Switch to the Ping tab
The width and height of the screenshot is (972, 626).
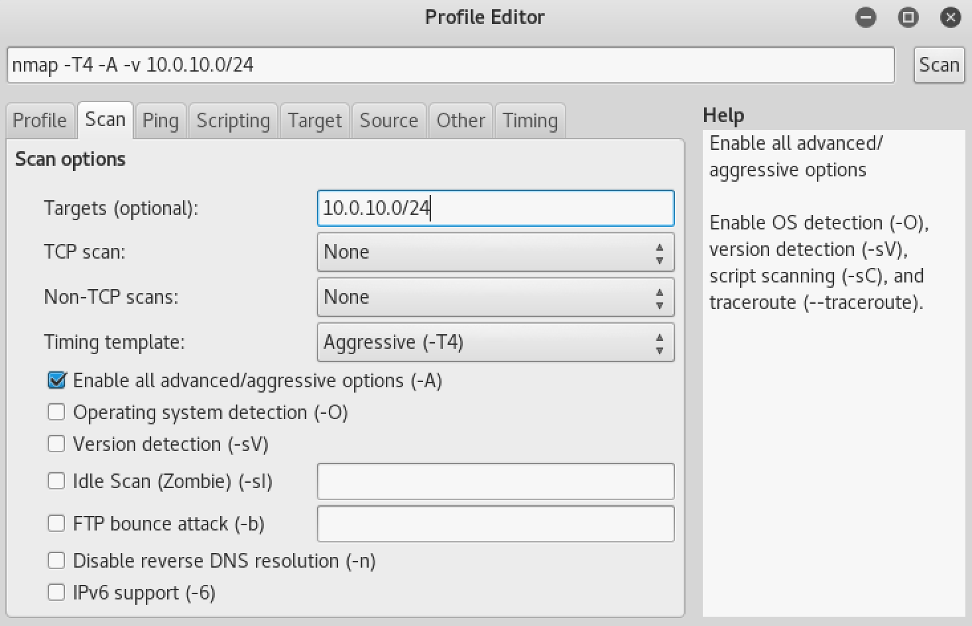[x=160, y=121]
